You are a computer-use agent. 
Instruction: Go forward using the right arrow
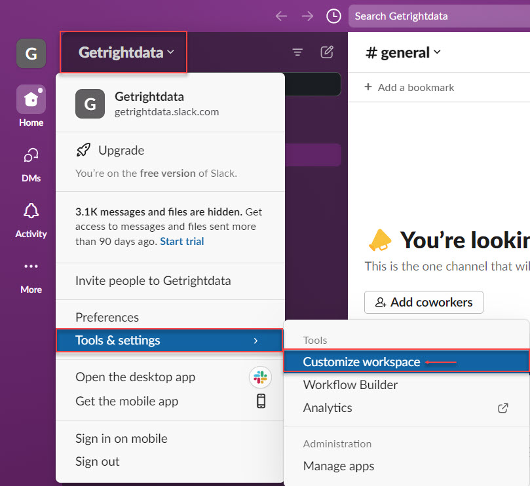click(x=308, y=16)
